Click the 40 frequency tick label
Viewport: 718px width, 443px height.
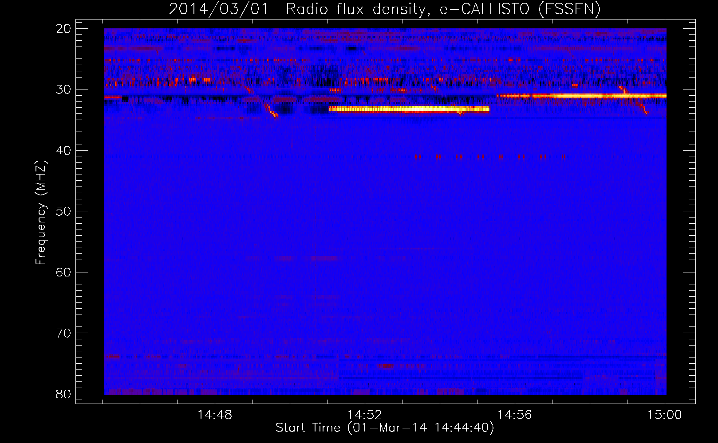[63, 151]
